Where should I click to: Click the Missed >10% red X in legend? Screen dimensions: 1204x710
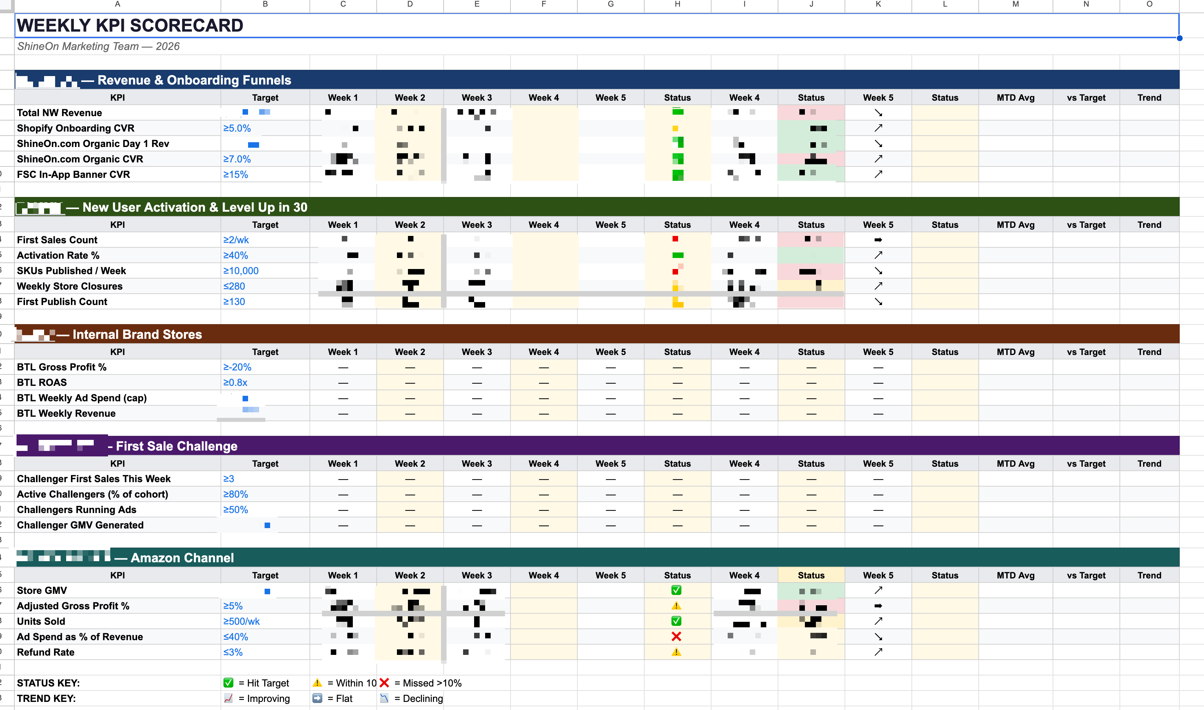[384, 683]
